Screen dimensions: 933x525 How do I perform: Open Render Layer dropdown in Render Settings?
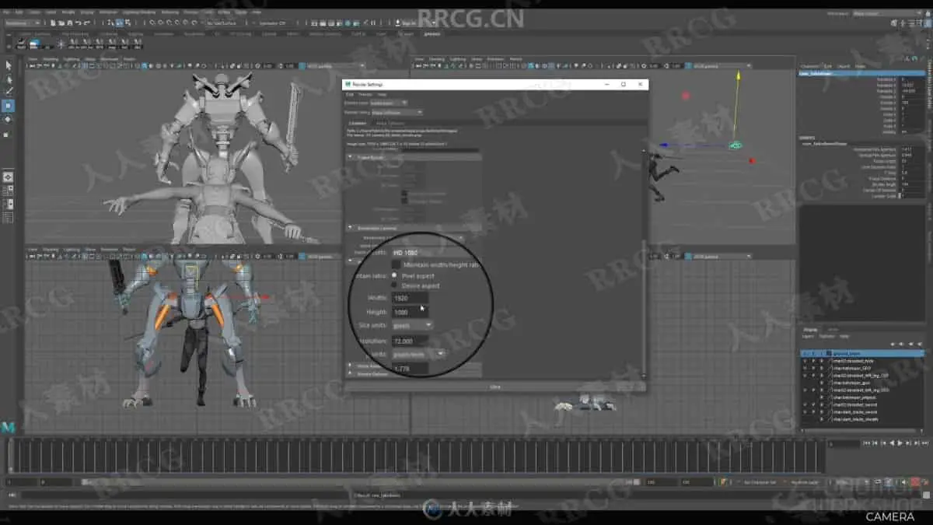389,103
